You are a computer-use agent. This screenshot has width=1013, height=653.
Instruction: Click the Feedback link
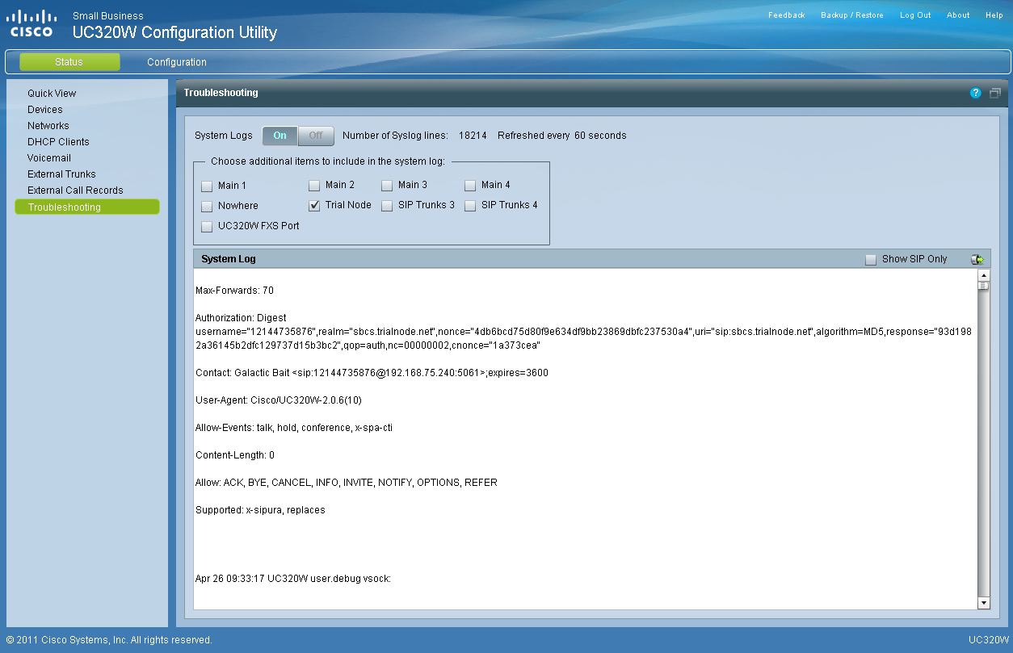(787, 15)
